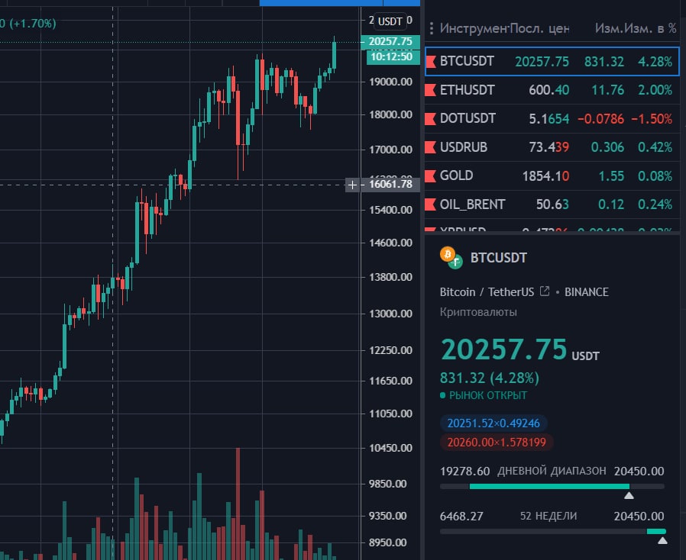Open watchlist options three-dot menu
686x560 pixels.
click(x=432, y=28)
